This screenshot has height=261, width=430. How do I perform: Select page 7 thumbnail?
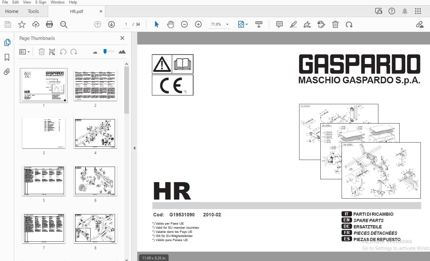coord(44,228)
